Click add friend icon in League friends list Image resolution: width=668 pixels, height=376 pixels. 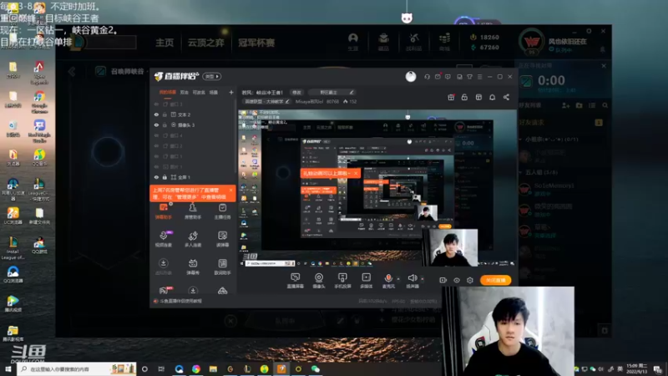pyautogui.click(x=566, y=105)
